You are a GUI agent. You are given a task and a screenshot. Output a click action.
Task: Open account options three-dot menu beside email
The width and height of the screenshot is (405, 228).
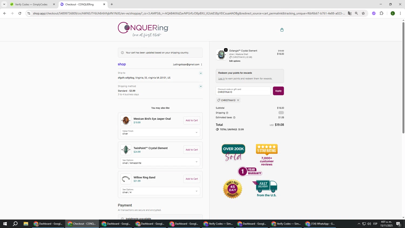click(x=201, y=65)
